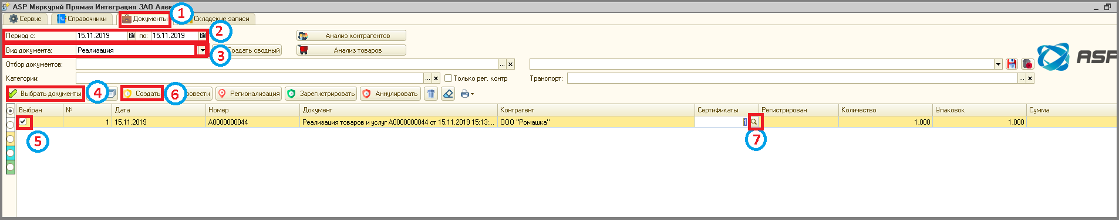Image resolution: width=1119 pixels, height=220 pixels.
Task: Open calendar for period end date
Action: pyautogui.click(x=203, y=36)
